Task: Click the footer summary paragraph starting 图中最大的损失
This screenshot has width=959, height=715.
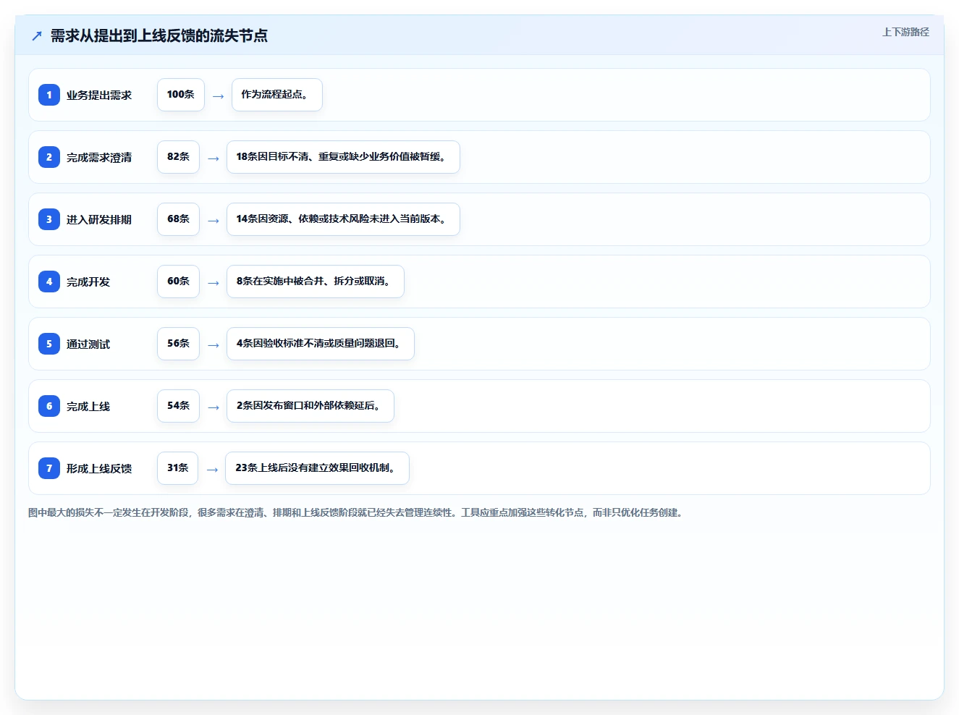Action: point(356,512)
